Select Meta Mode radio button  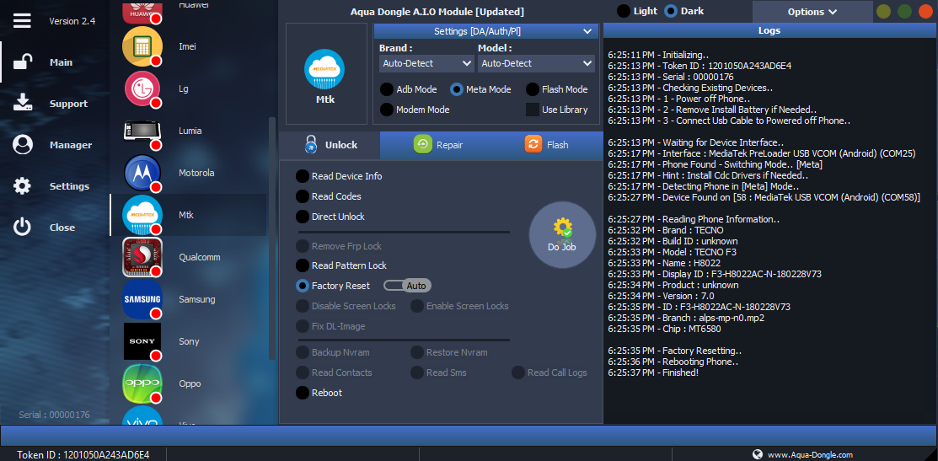click(457, 89)
